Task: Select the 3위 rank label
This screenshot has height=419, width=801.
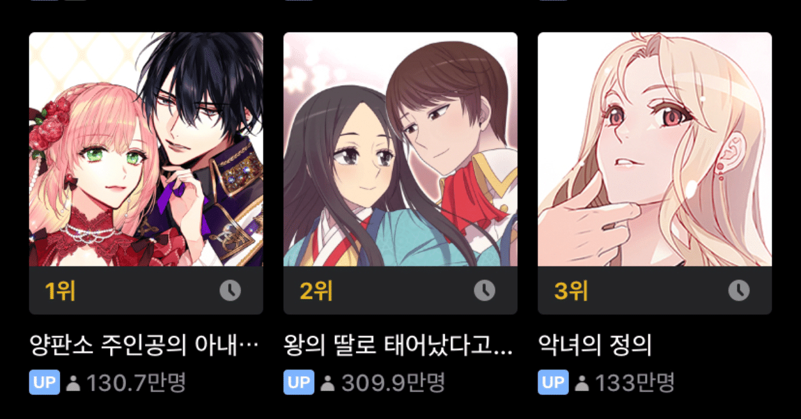Action: coord(571,291)
